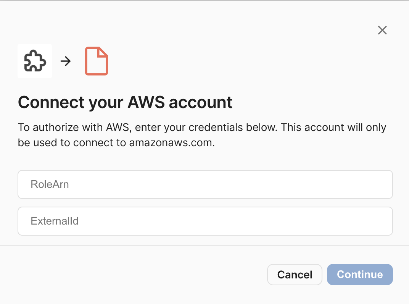Click the X in the top right corner
This screenshot has height=304, width=409.
(x=382, y=30)
